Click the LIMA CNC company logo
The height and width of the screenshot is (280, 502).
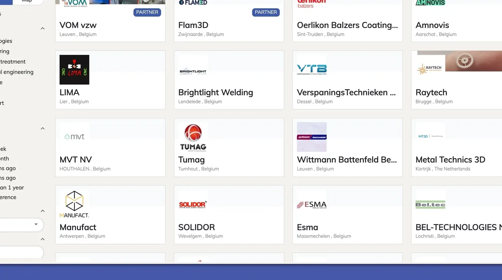(x=74, y=70)
